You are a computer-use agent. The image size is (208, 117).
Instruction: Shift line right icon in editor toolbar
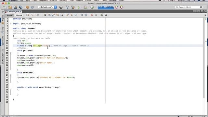[x=86, y=15]
